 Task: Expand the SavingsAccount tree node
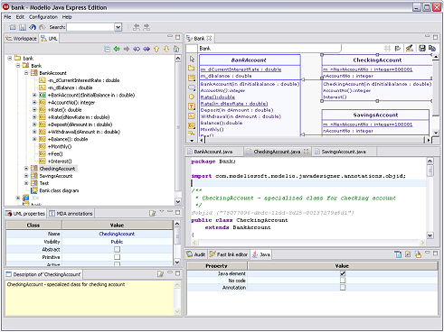26,176
